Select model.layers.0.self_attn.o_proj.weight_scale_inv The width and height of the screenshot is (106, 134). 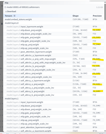[54, 77]
